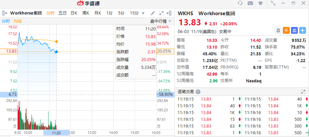The width and height of the screenshot is (309, 137).
Task: Open customer service headset icon
Action: coord(240,3)
